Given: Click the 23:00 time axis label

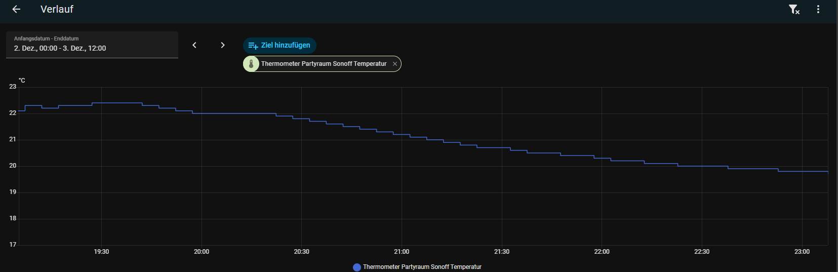Looking at the screenshot, I should pos(802,252).
